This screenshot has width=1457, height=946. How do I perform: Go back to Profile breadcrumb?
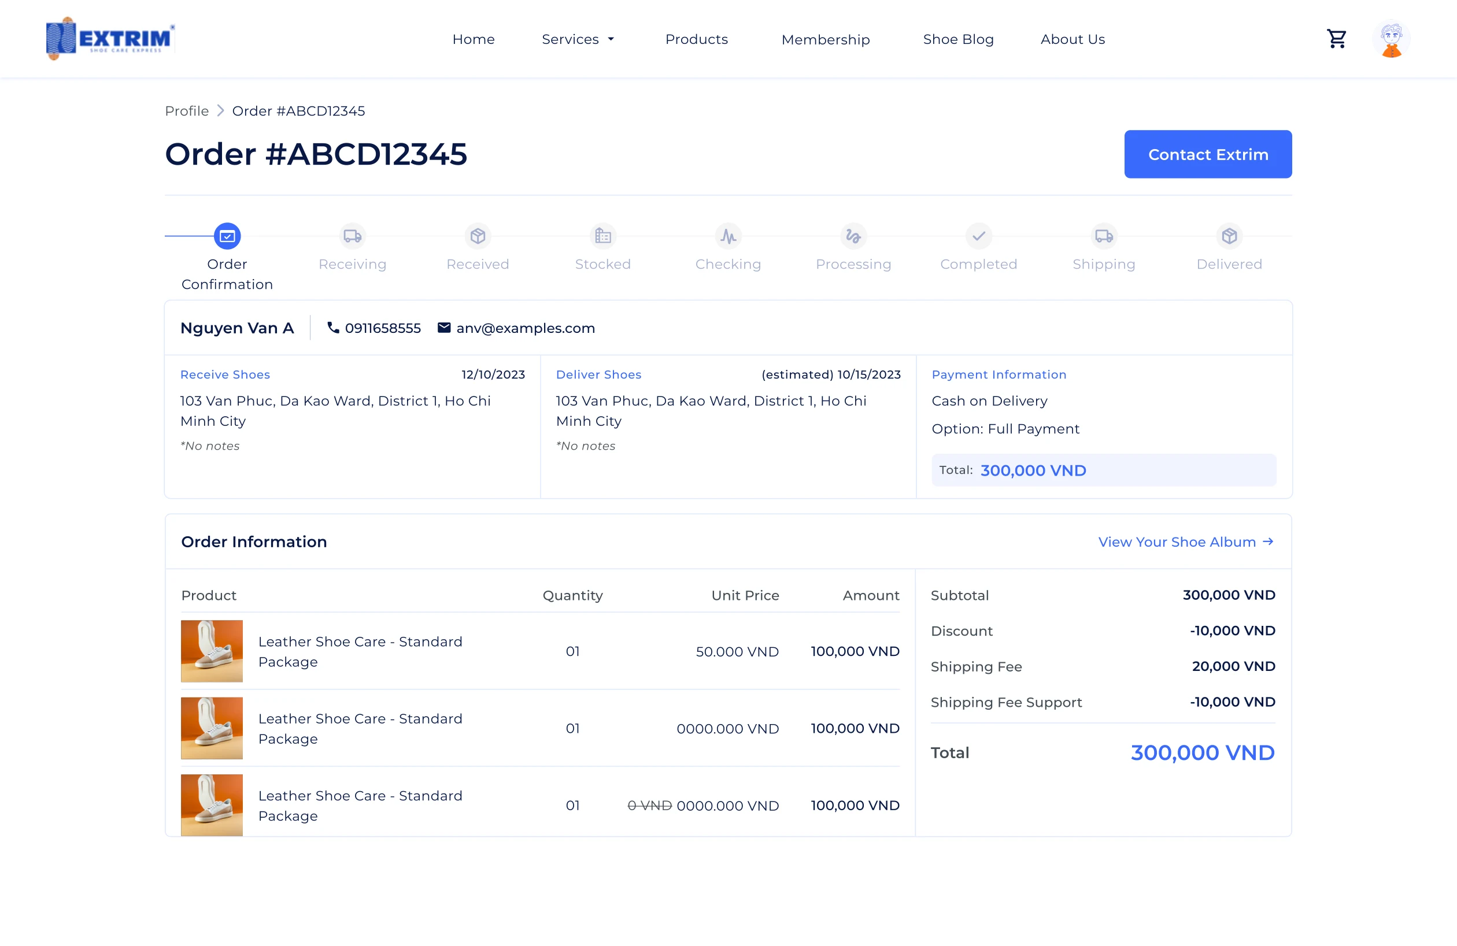click(x=187, y=111)
